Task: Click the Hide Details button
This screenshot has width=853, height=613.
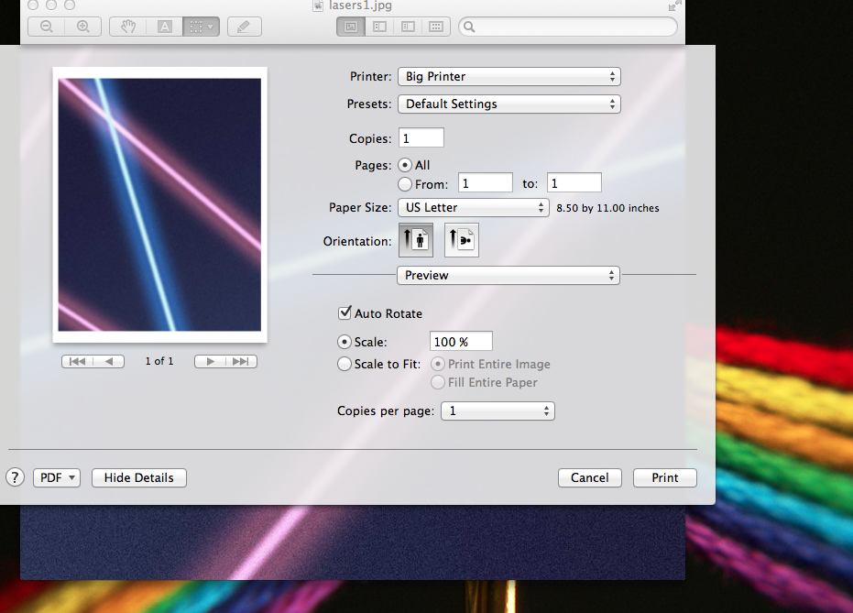Action: coord(138,477)
